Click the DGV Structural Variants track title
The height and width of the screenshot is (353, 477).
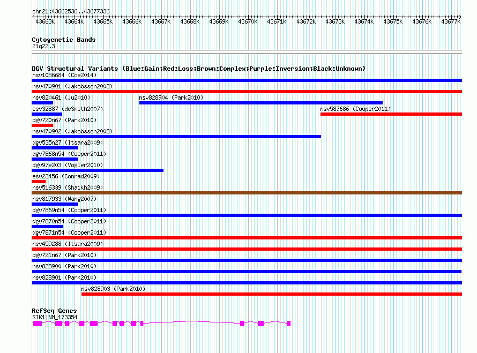(198, 69)
